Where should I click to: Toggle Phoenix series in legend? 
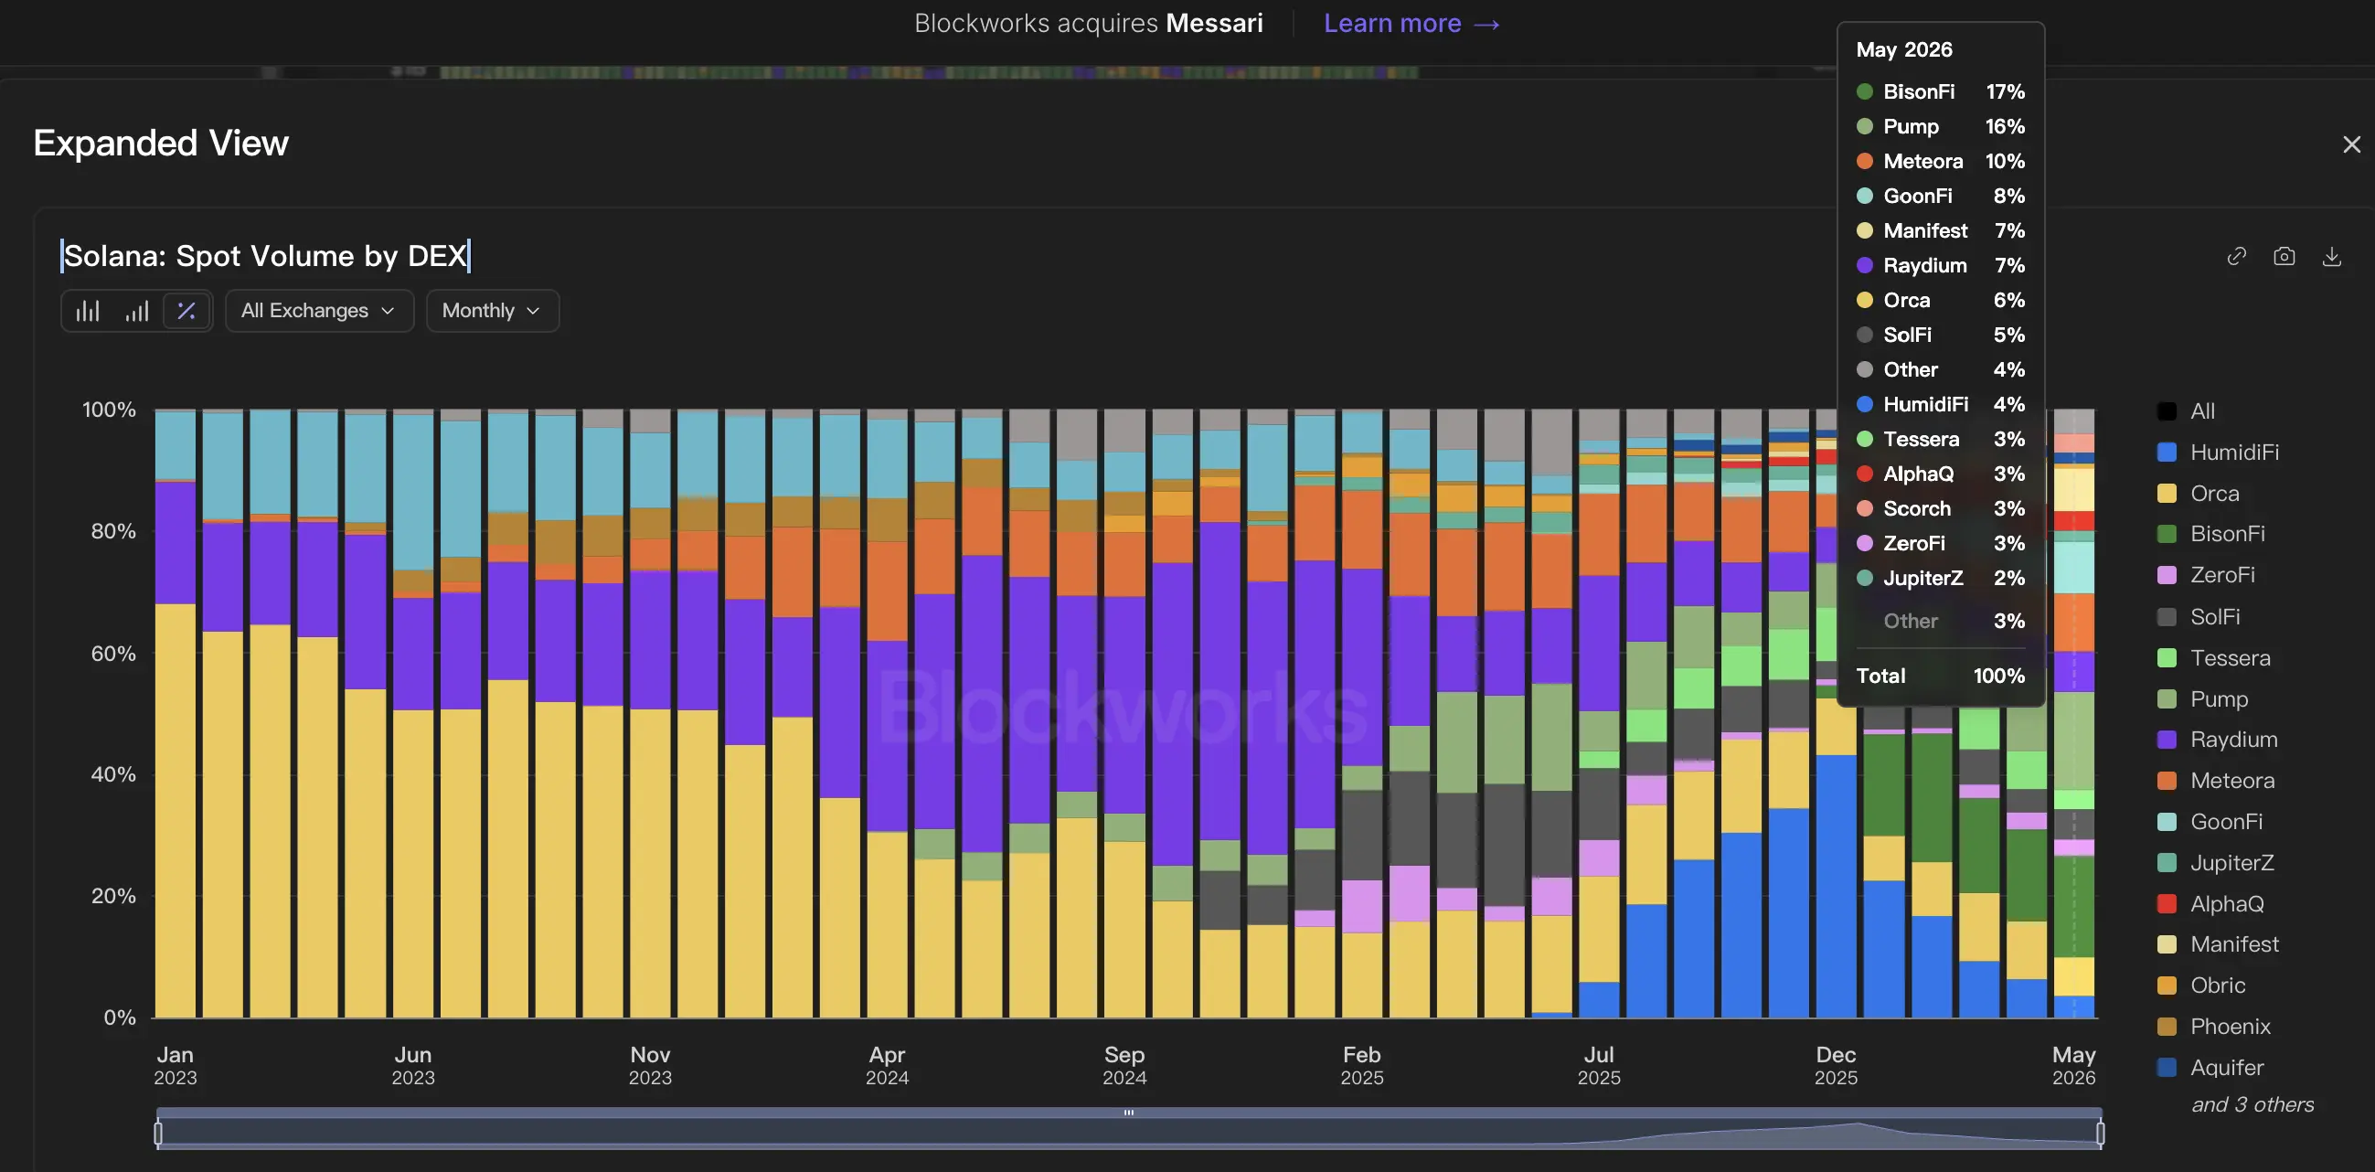pos(2214,1027)
